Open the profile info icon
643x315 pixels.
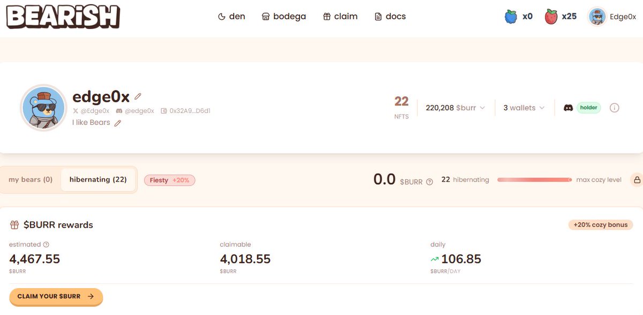click(615, 108)
